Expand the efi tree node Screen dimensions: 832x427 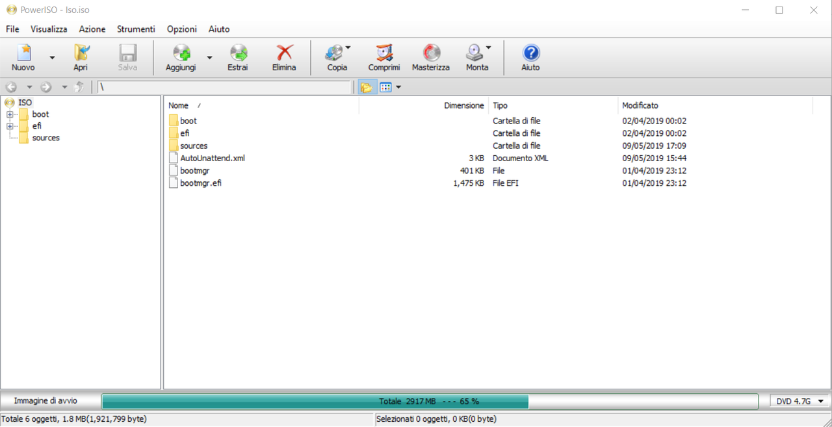(10, 126)
